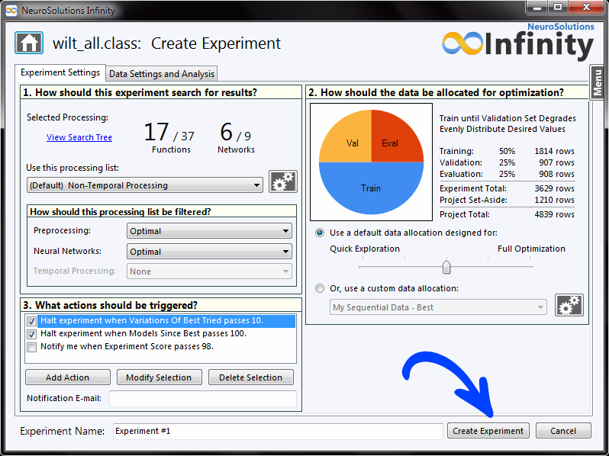Open the Non-Temporal Processing list dropdown
Viewport: 609px width, 456px height.
145,185
